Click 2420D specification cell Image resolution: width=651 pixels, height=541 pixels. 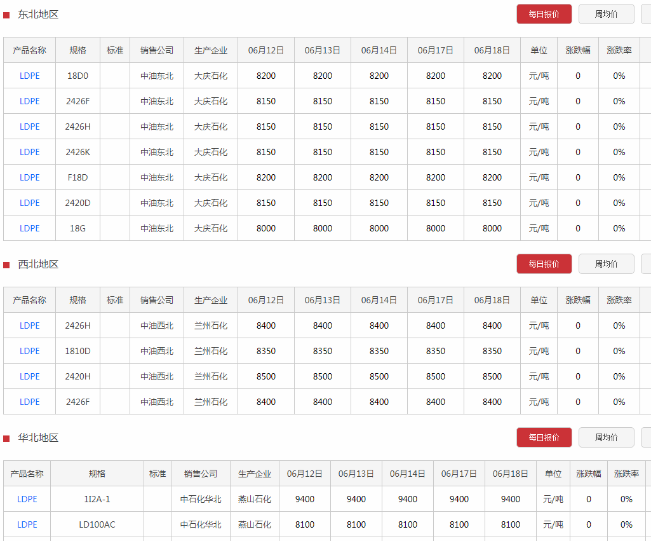(x=77, y=203)
